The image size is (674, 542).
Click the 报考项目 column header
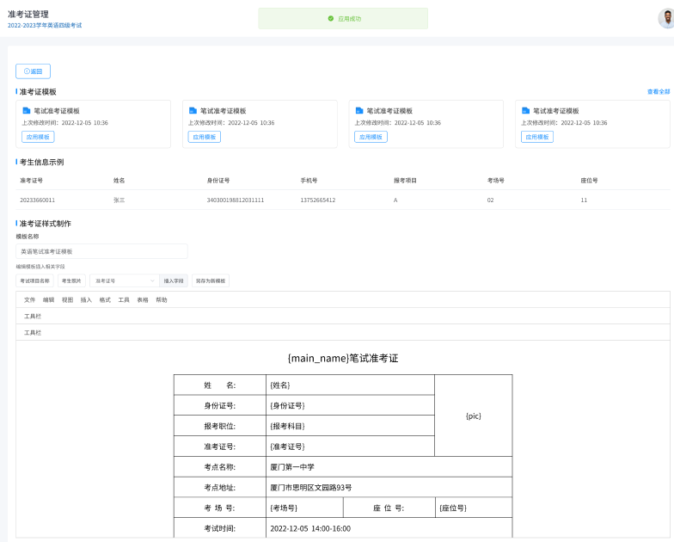click(x=406, y=181)
